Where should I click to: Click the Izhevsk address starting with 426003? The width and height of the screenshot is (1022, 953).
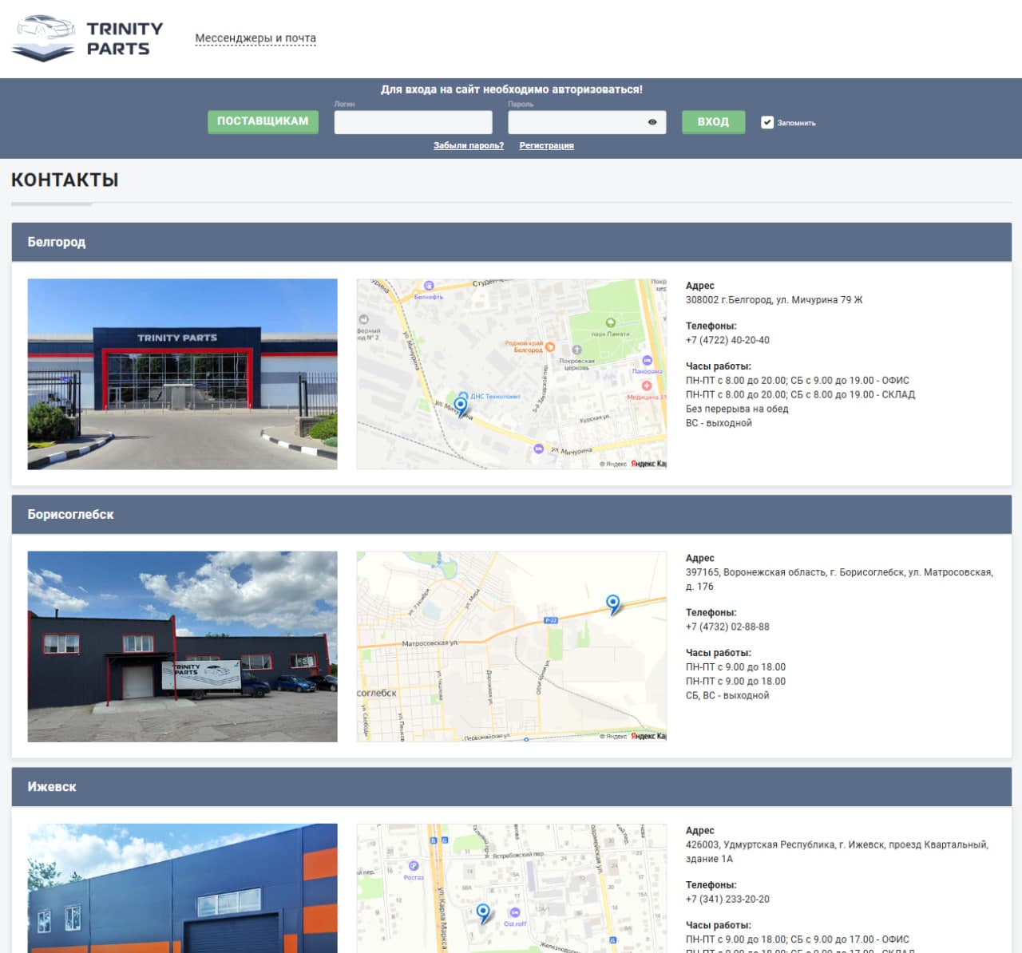[837, 852]
